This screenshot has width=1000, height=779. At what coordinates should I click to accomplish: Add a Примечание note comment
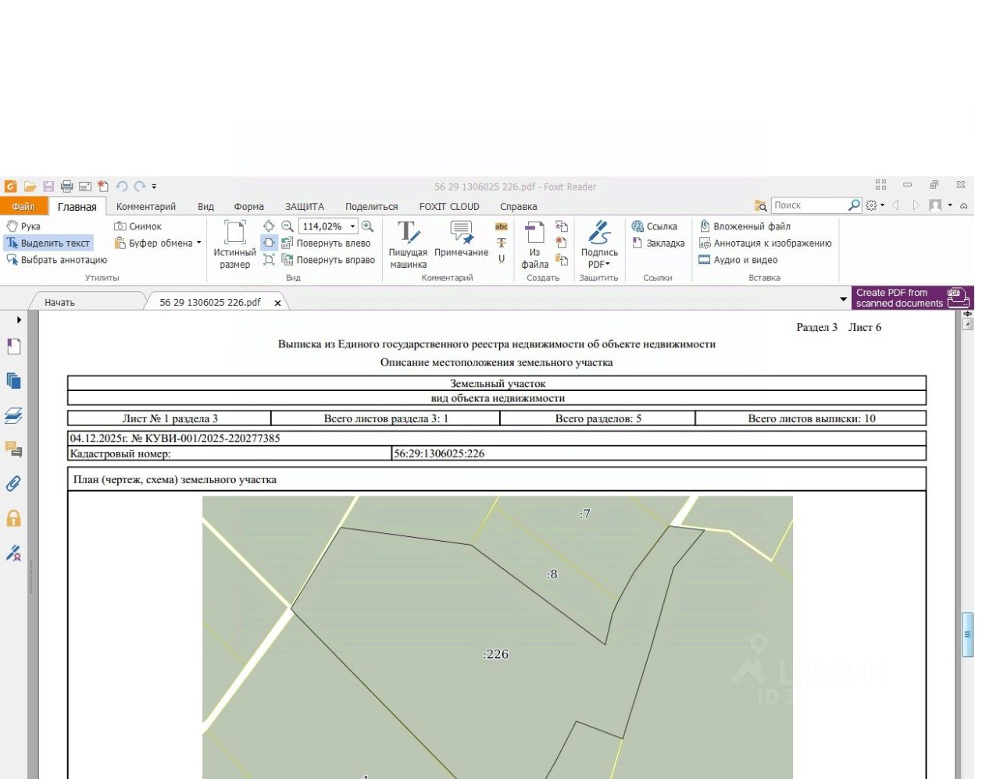click(x=461, y=240)
